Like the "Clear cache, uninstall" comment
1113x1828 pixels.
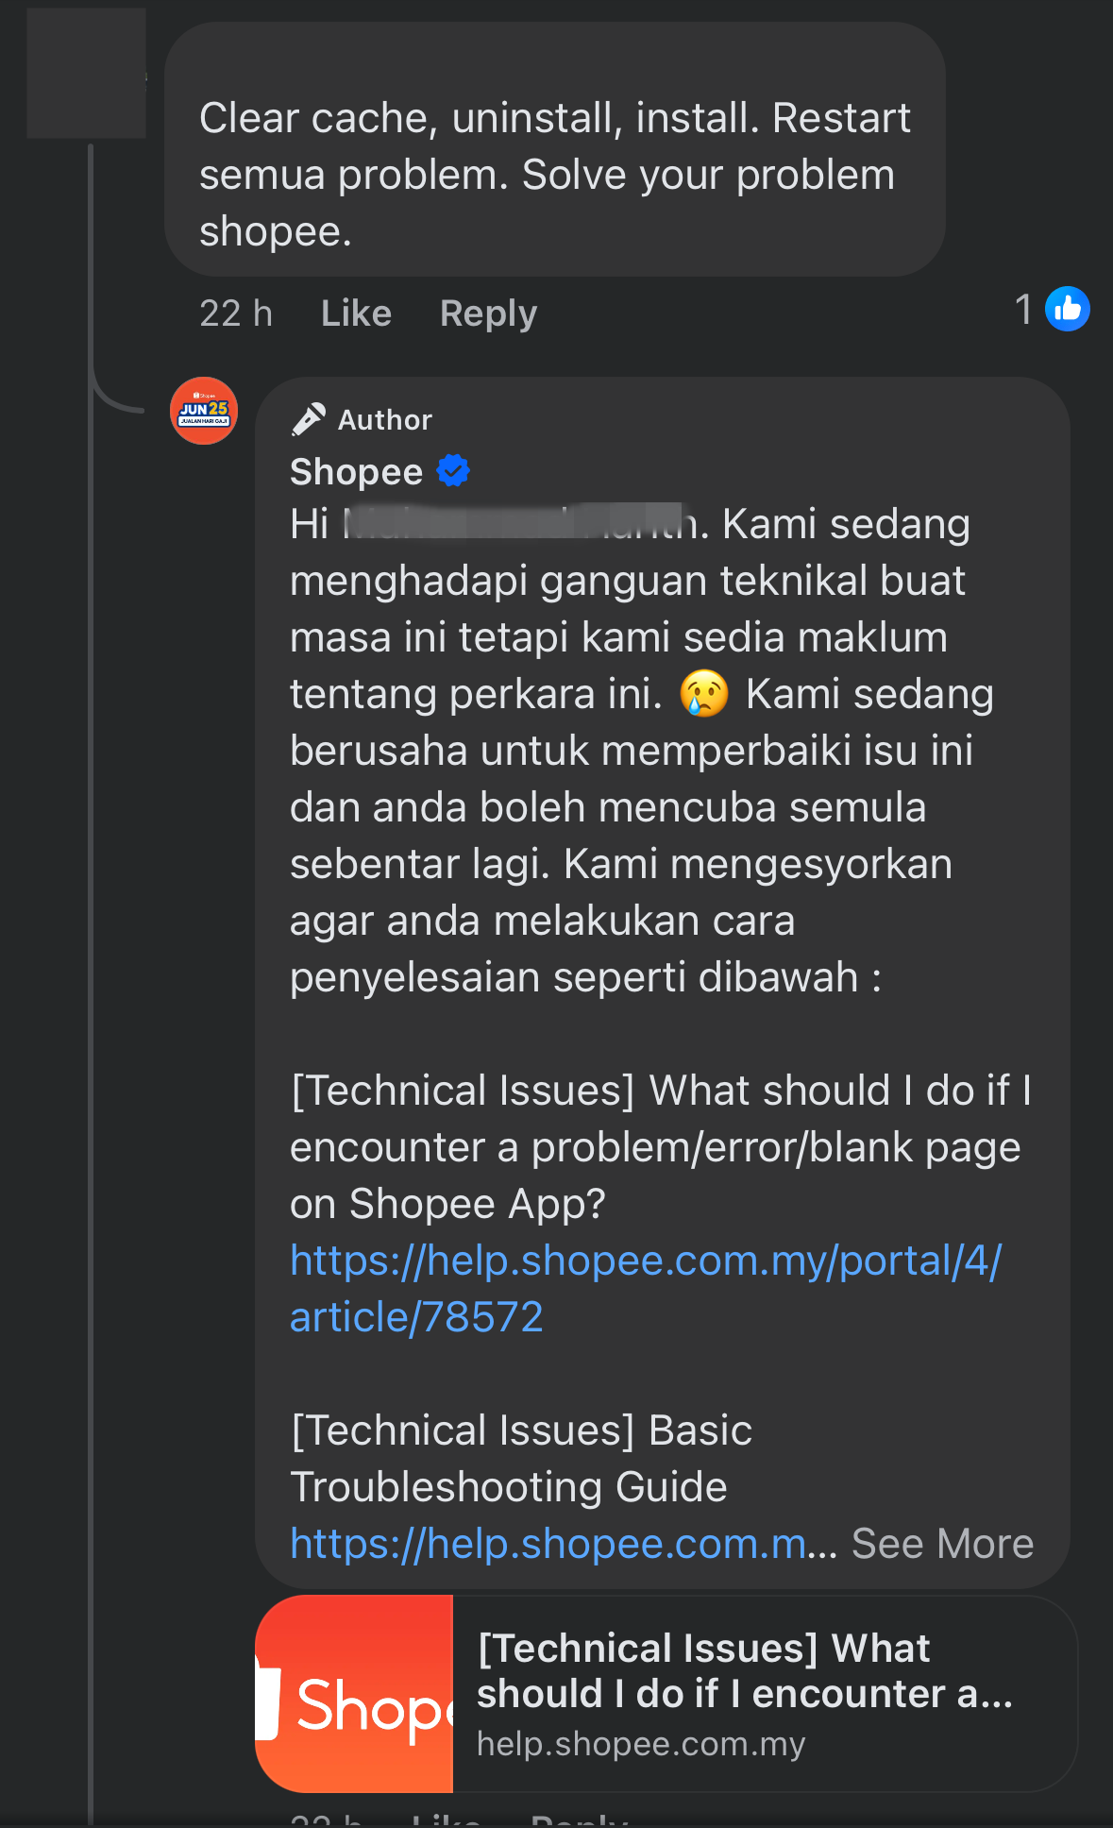(x=356, y=313)
